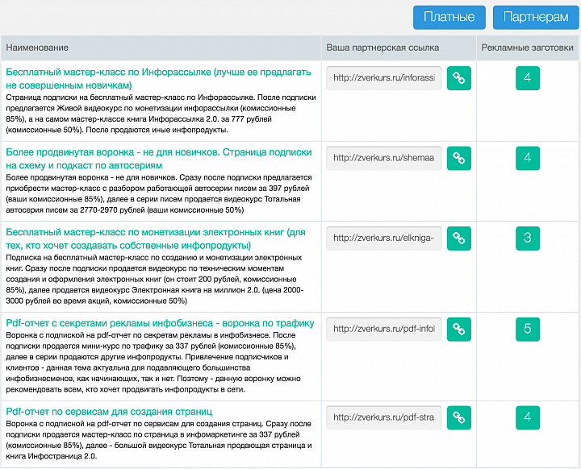Image resolution: width=581 pixels, height=469 pixels.
Task: Select the zverkurs.ru/shemaa partner link field
Action: [384, 158]
